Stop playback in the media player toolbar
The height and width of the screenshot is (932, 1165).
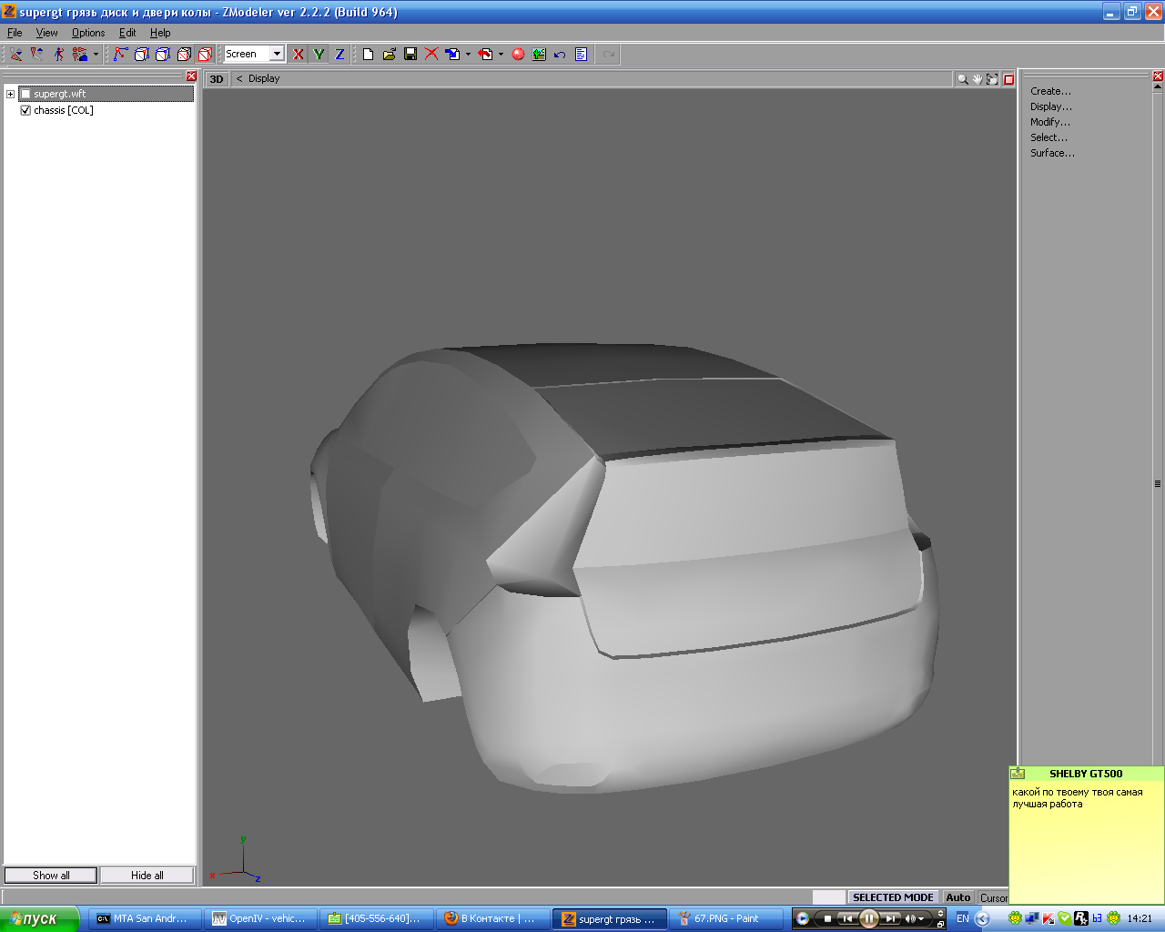(x=826, y=919)
